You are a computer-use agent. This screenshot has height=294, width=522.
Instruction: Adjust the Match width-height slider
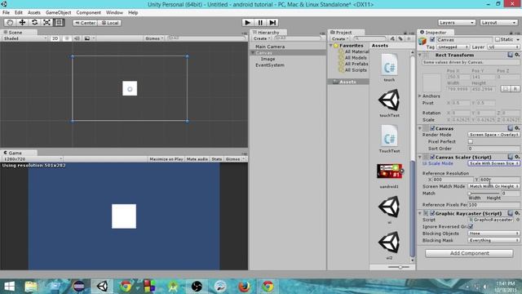[x=484, y=194]
